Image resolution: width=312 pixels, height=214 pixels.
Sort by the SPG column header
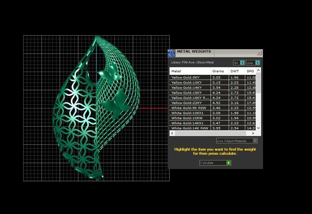250,71
